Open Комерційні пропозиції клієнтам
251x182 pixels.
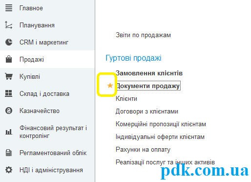pyautogui.click(x=161, y=124)
